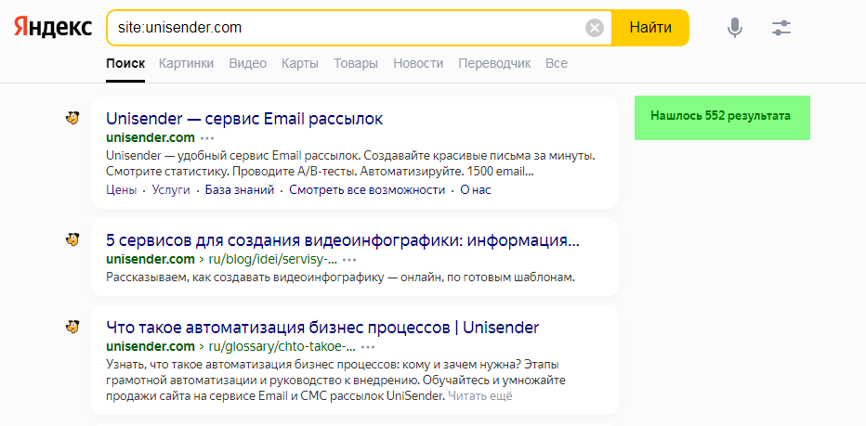
Task: Switch to the Картинки tab
Action: pos(186,63)
